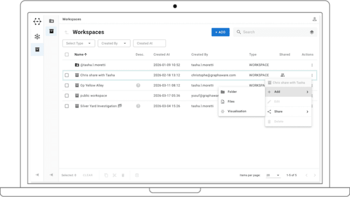This screenshot has height=197, width=350.
Task: Open actions menu for @tasha.l.moretti row
Action: [312, 65]
